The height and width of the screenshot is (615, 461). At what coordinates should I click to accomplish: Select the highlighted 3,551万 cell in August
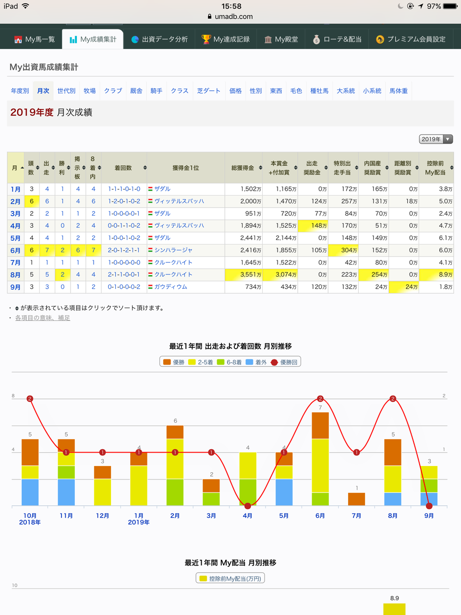(x=250, y=274)
